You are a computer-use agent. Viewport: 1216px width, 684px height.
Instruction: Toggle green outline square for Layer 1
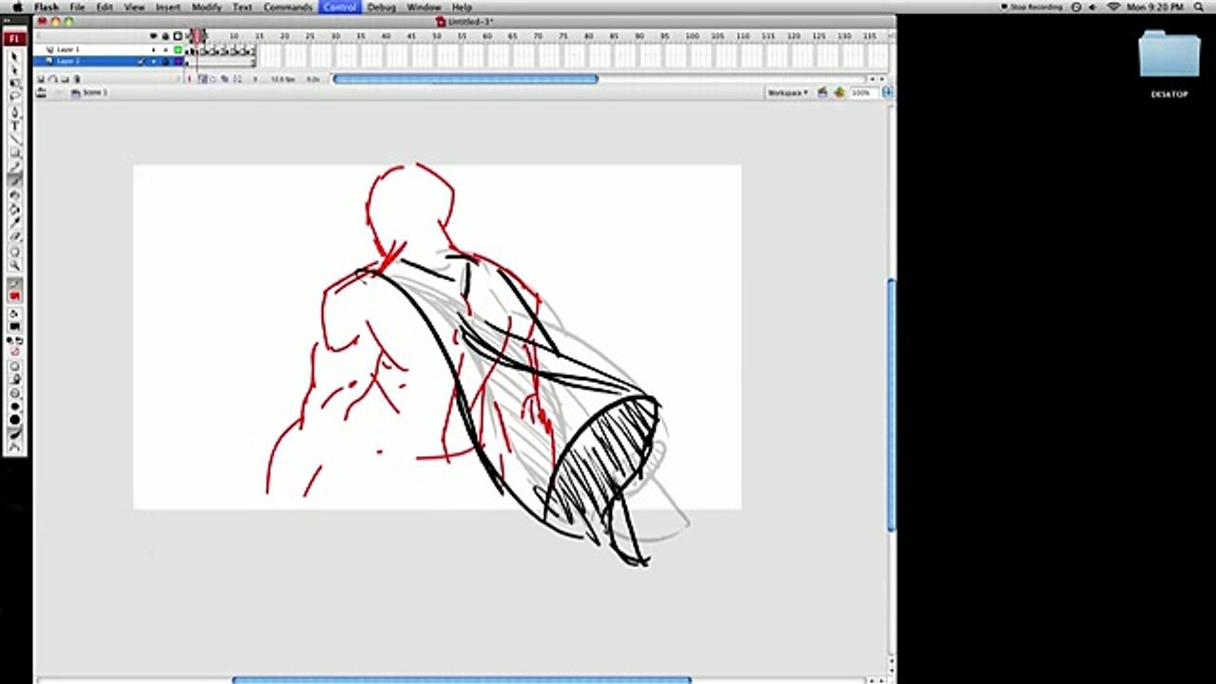point(178,49)
